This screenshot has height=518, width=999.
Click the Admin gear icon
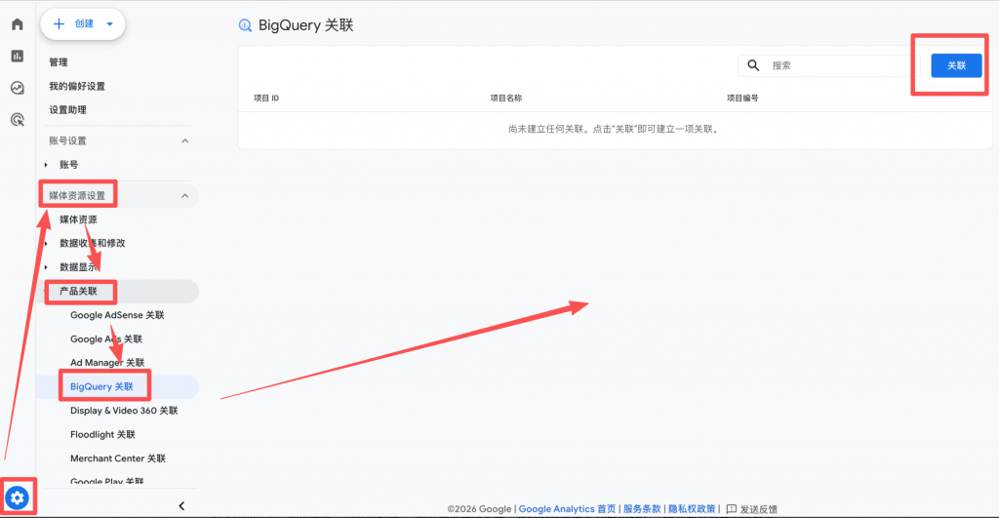point(19,498)
